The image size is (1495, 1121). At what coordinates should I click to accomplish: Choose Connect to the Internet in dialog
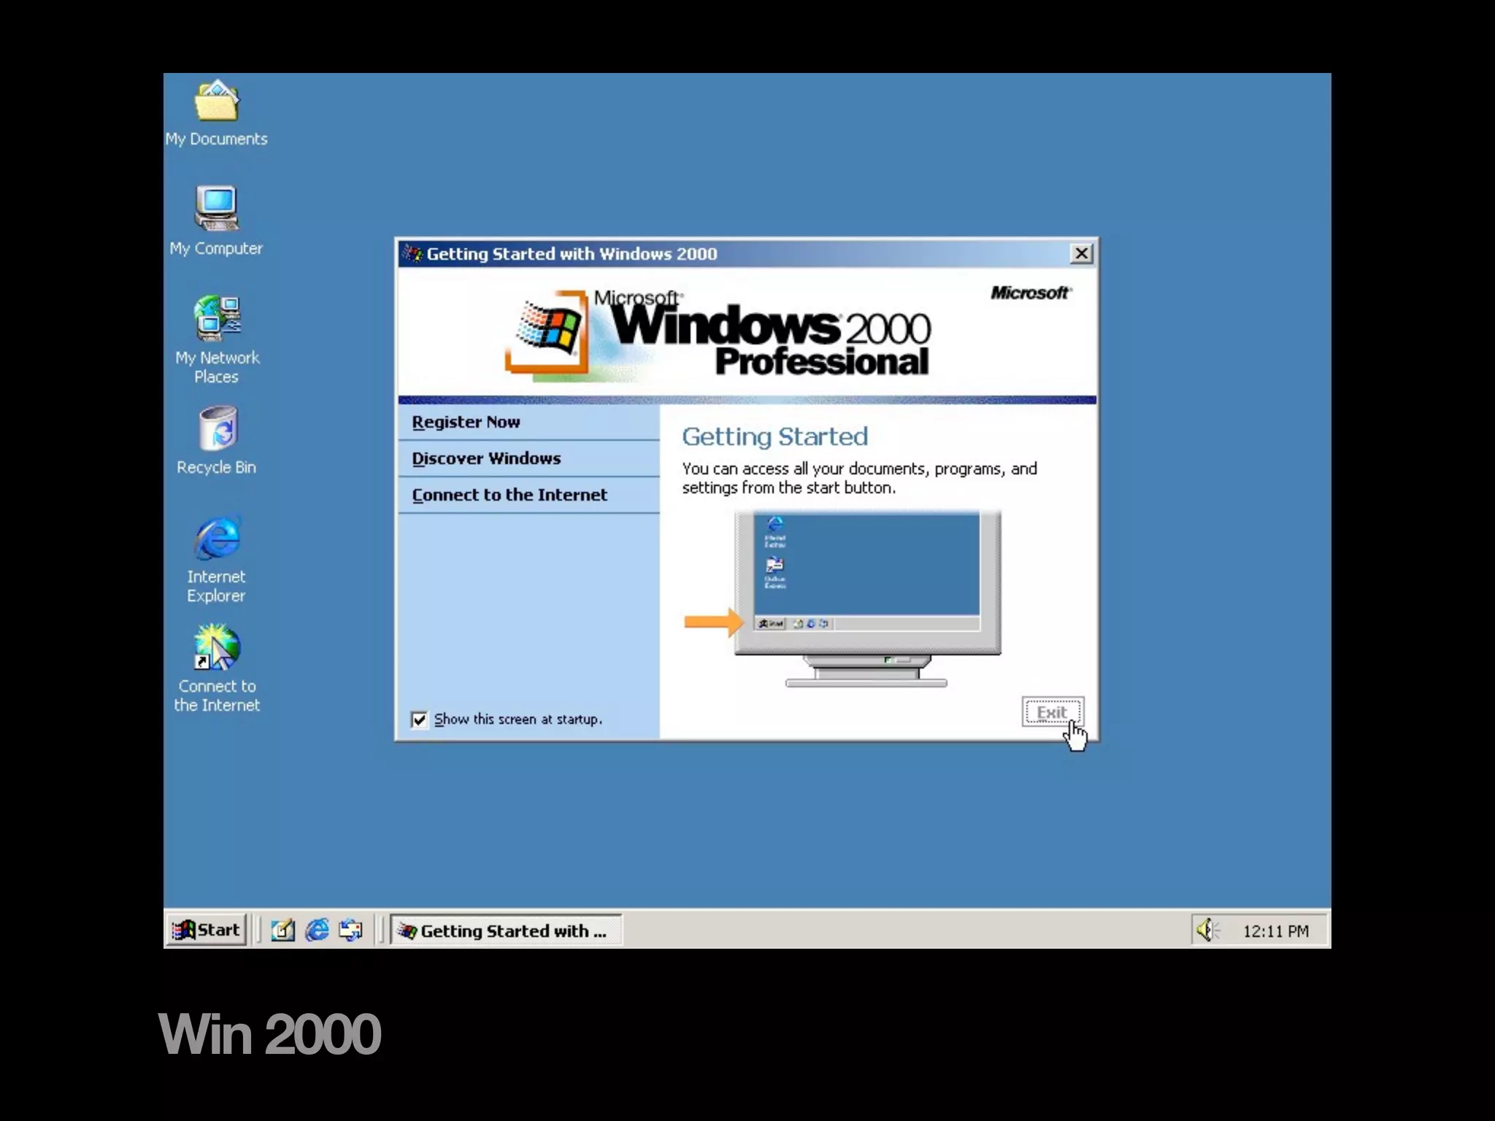(529, 495)
